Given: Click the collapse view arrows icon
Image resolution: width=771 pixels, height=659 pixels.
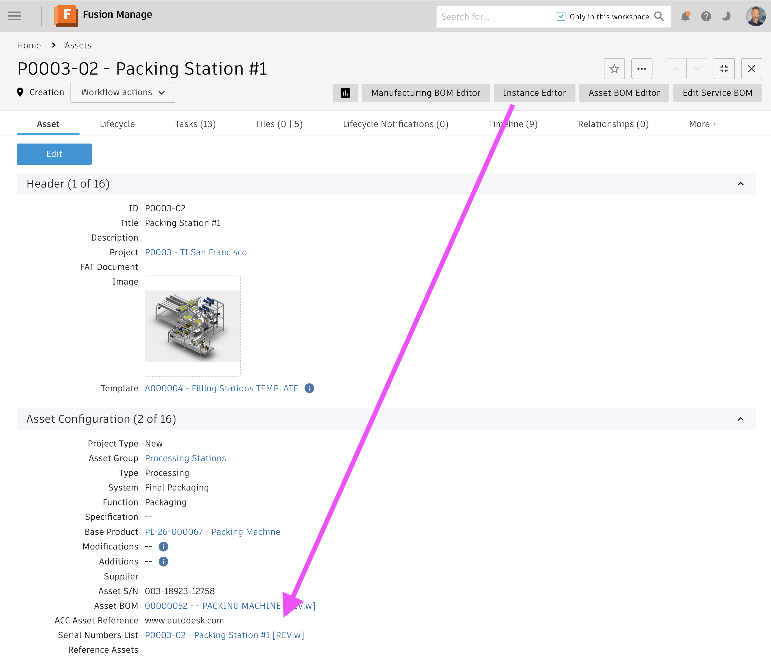Looking at the screenshot, I should point(724,69).
